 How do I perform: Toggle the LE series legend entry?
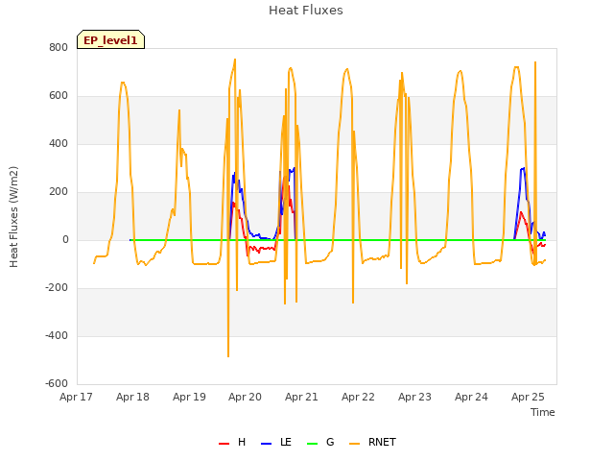coord(276,442)
